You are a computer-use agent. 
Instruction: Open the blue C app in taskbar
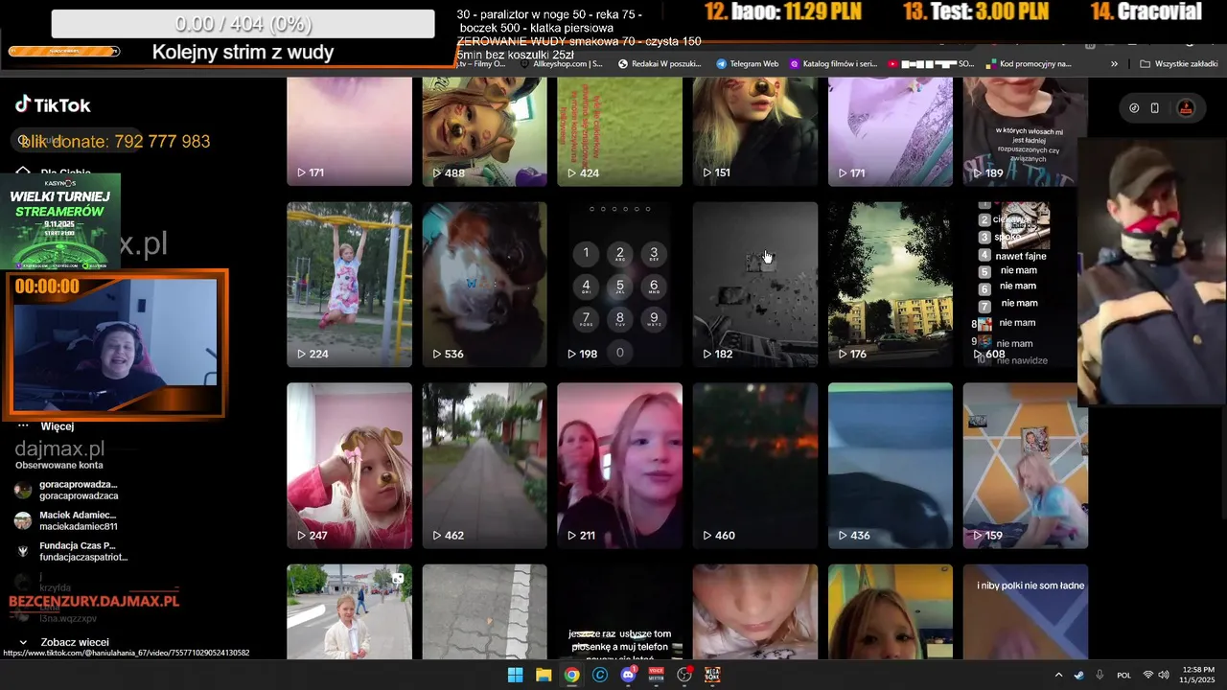[600, 675]
